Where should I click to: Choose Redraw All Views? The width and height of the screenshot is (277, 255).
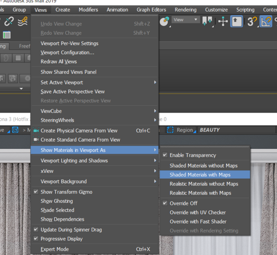[x=94, y=62]
